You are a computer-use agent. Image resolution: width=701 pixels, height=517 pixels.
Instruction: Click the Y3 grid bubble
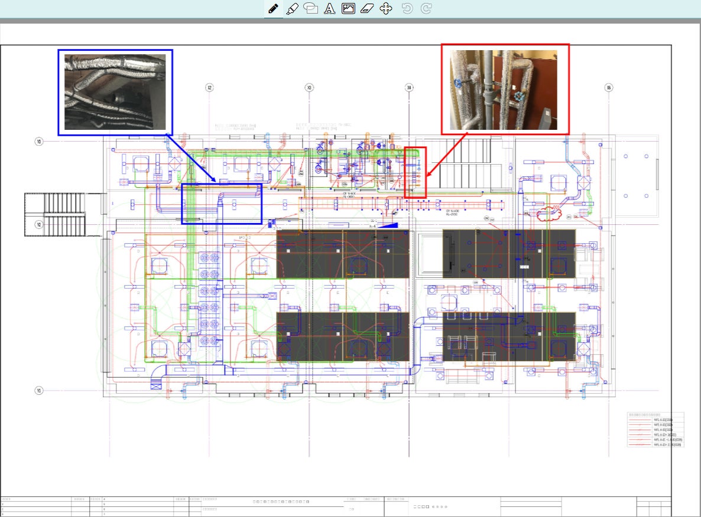39,142
